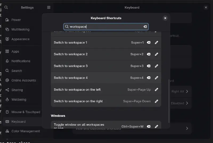Click the Online Accounts at-sign icon
Viewport: 213px width, 143px height.
click(7, 80)
